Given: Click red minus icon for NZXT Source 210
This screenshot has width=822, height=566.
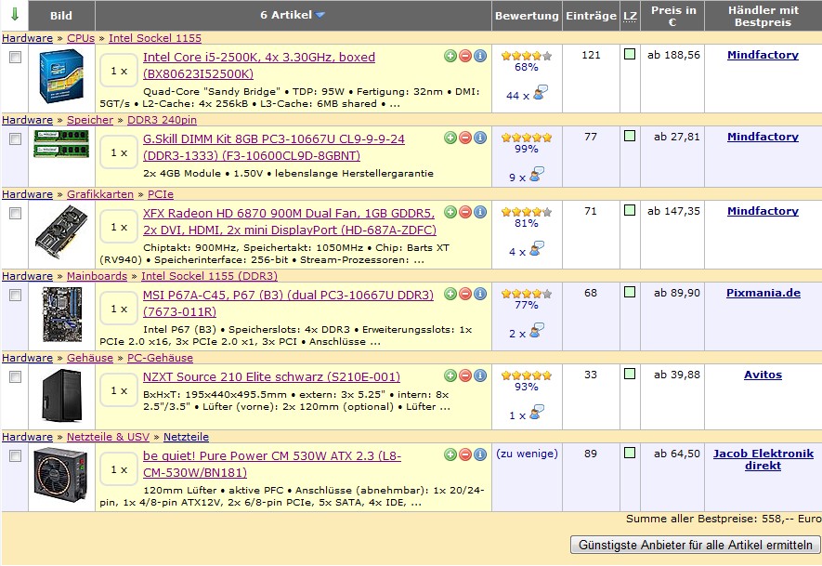Looking at the screenshot, I should (x=465, y=375).
